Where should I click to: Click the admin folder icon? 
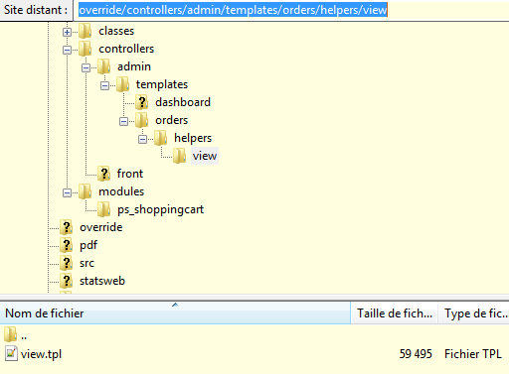pos(104,66)
